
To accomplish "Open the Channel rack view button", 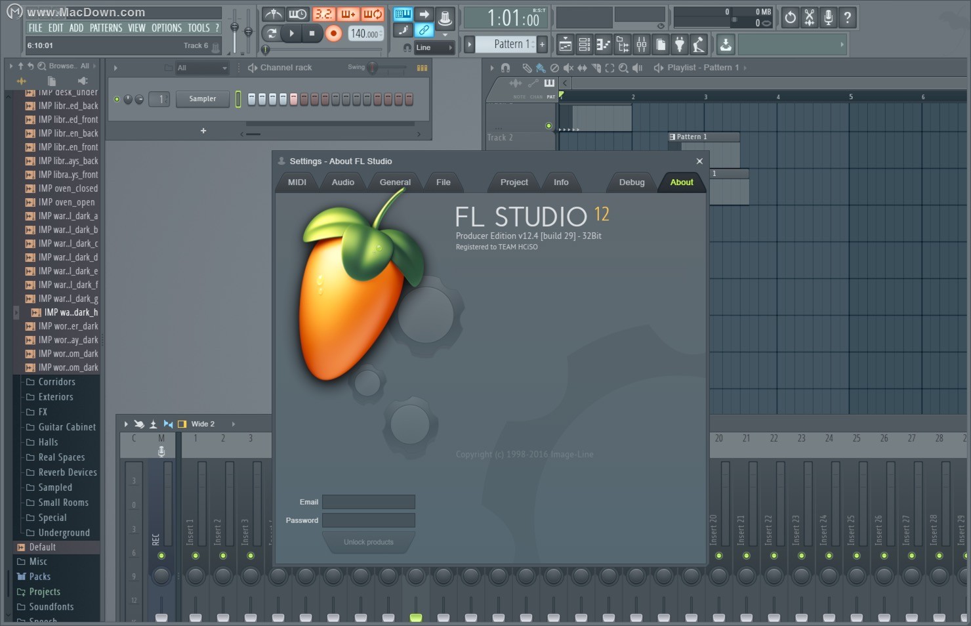I will point(584,45).
